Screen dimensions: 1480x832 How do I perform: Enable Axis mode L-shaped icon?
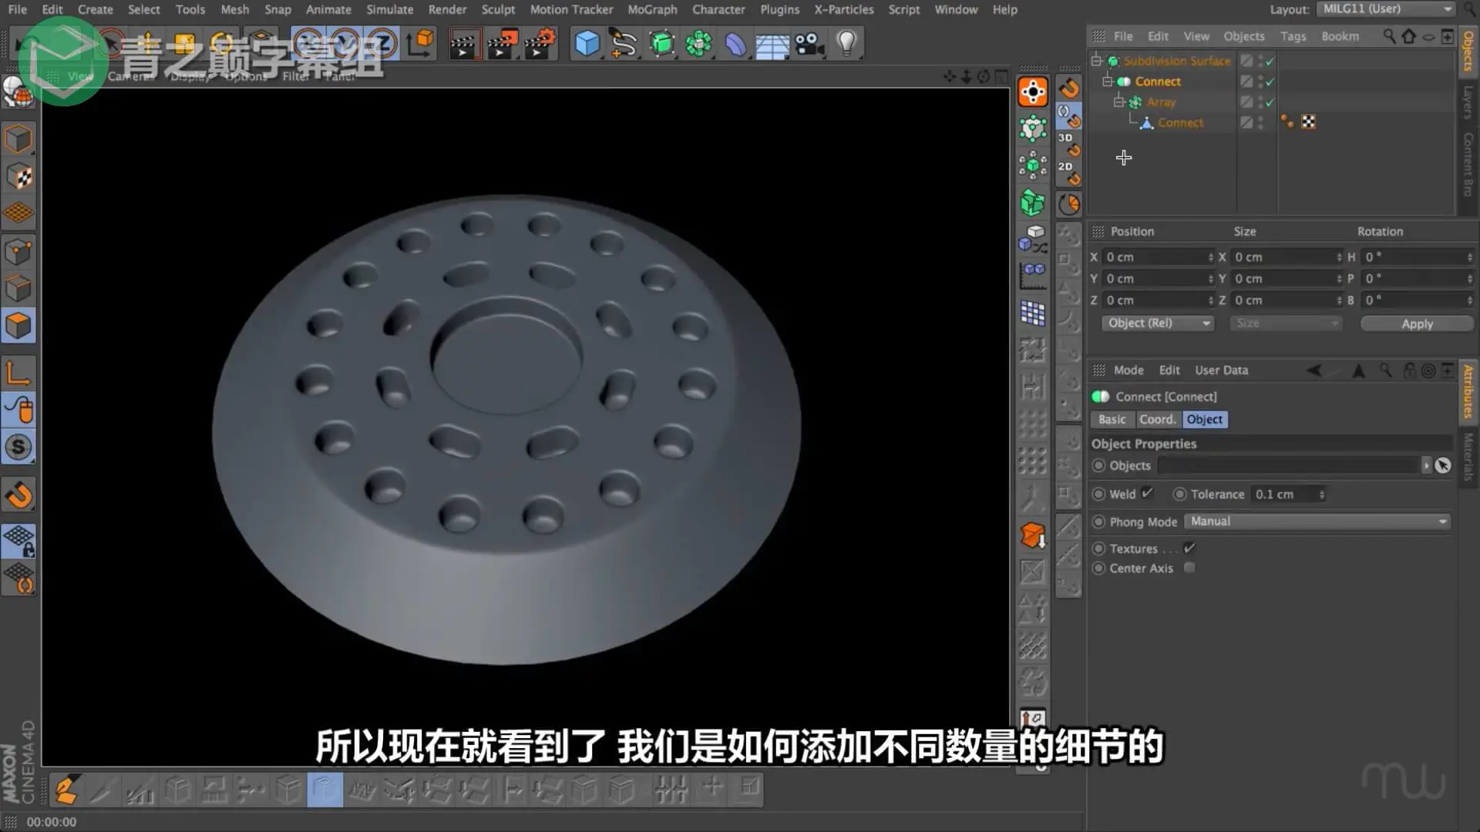pos(18,374)
